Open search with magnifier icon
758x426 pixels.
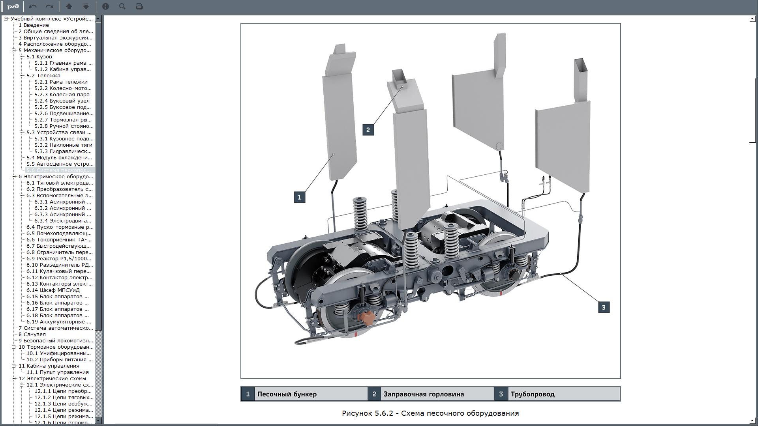(122, 6)
